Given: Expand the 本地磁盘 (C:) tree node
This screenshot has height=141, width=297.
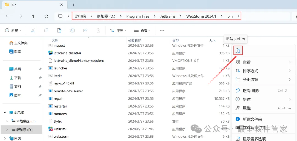Looking at the screenshot, I should coord(7,121).
